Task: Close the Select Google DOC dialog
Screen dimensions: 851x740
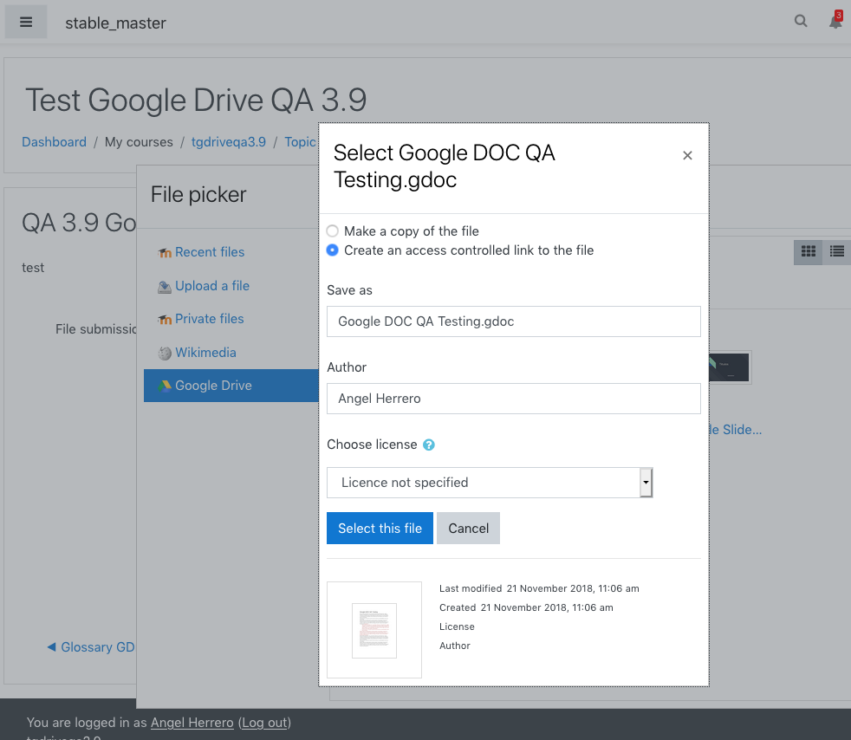Action: click(x=687, y=156)
